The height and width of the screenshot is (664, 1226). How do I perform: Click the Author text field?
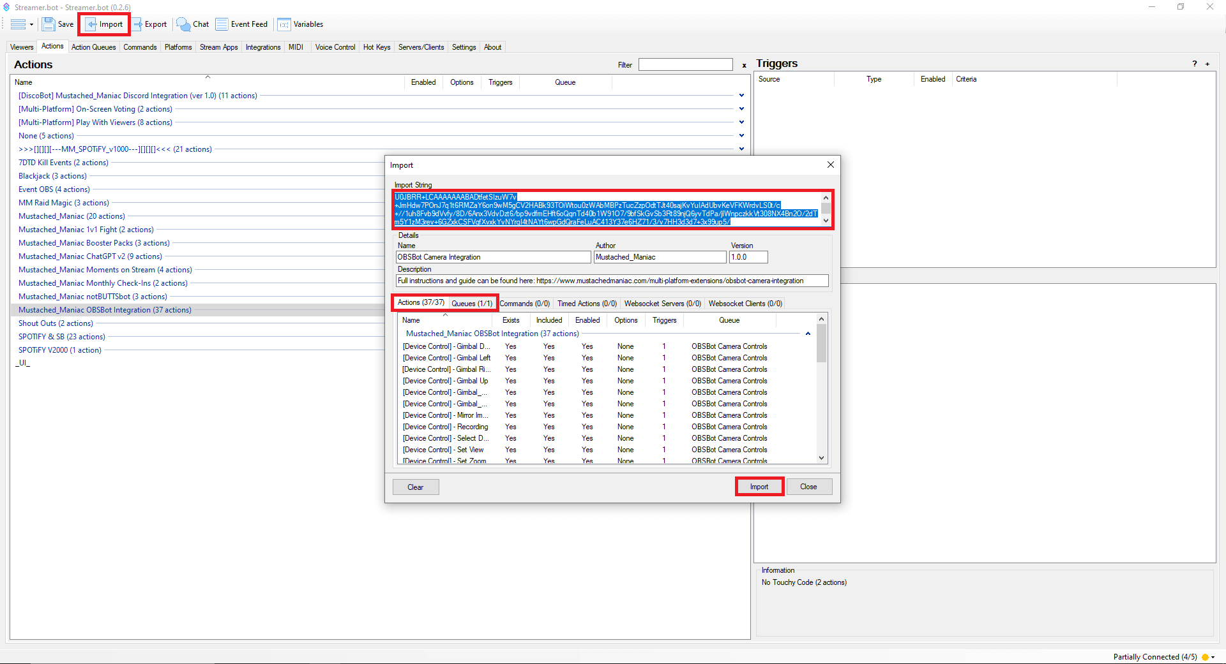[x=660, y=257]
